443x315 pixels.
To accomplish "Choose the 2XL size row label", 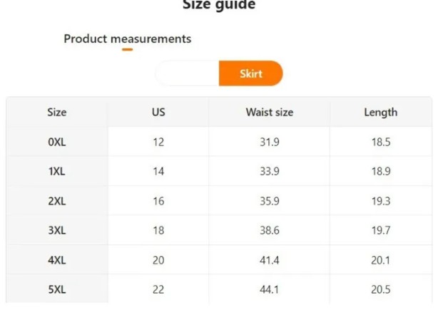I will tap(57, 201).
